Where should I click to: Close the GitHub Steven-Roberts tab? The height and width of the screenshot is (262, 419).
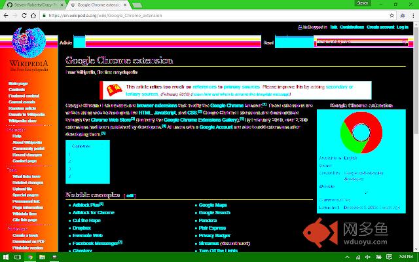[62, 5]
